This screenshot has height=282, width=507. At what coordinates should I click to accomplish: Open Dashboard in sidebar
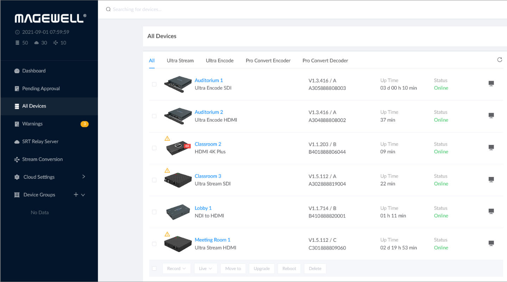(49, 71)
